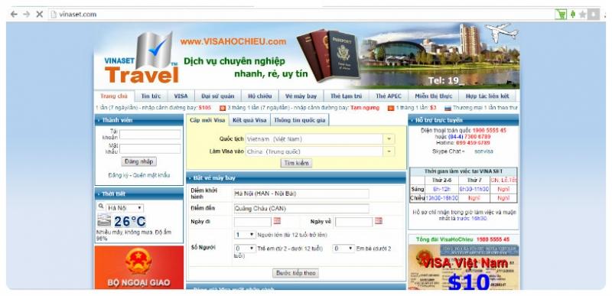The height and width of the screenshot is (296, 612).
Task: Click the cloudy weather icon
Action: click(x=104, y=220)
